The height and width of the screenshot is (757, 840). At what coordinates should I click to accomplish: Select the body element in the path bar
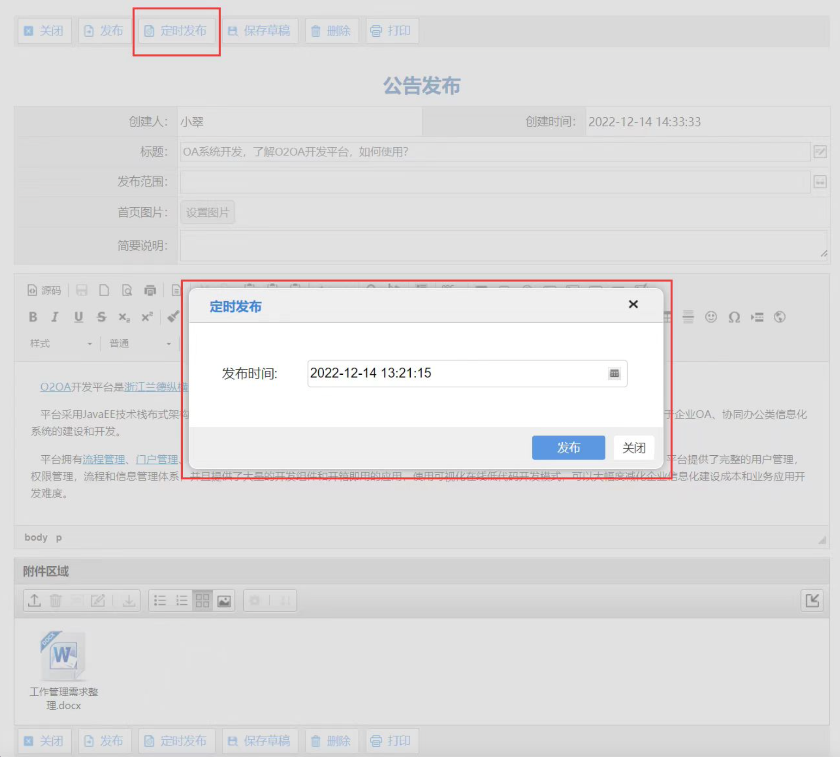click(36, 538)
